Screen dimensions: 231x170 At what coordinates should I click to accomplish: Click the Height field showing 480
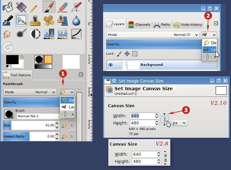point(142,123)
